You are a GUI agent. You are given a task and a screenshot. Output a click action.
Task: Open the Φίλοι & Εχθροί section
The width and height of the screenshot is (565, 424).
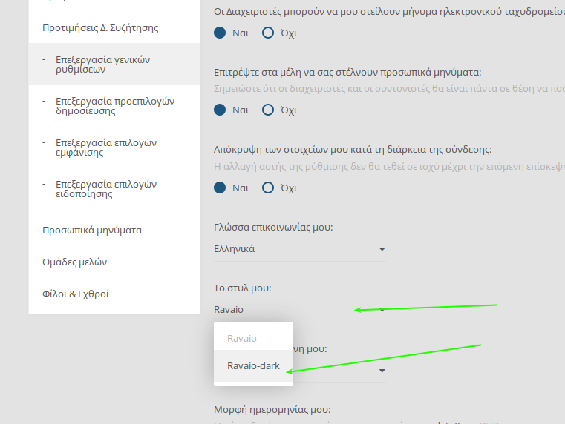coord(76,294)
